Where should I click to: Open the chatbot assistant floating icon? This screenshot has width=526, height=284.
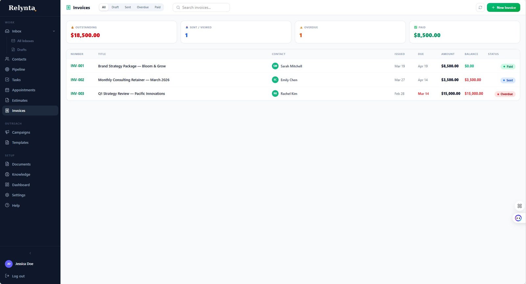[x=518, y=218]
